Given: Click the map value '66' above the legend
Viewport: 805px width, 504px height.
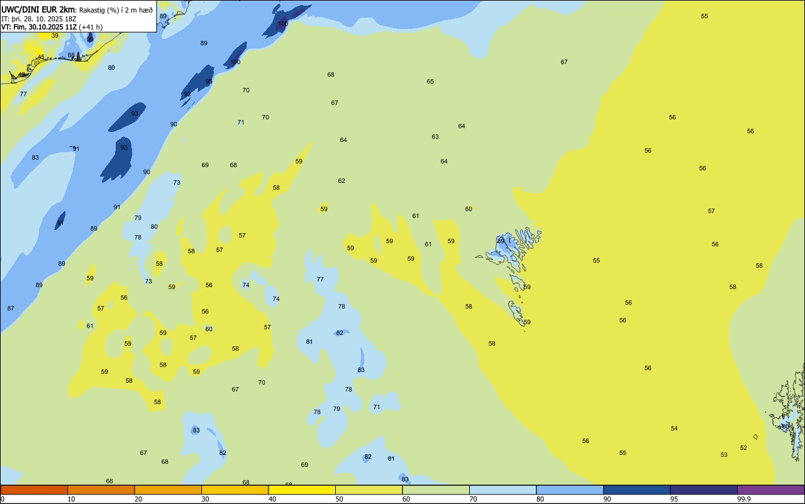Looking at the screenshot, I should click(x=109, y=481).
